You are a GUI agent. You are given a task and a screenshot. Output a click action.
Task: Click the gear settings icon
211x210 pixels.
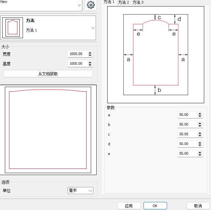pyautogui.click(x=91, y=5)
